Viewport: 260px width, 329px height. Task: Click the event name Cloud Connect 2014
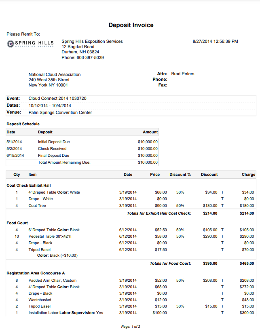coord(57,98)
